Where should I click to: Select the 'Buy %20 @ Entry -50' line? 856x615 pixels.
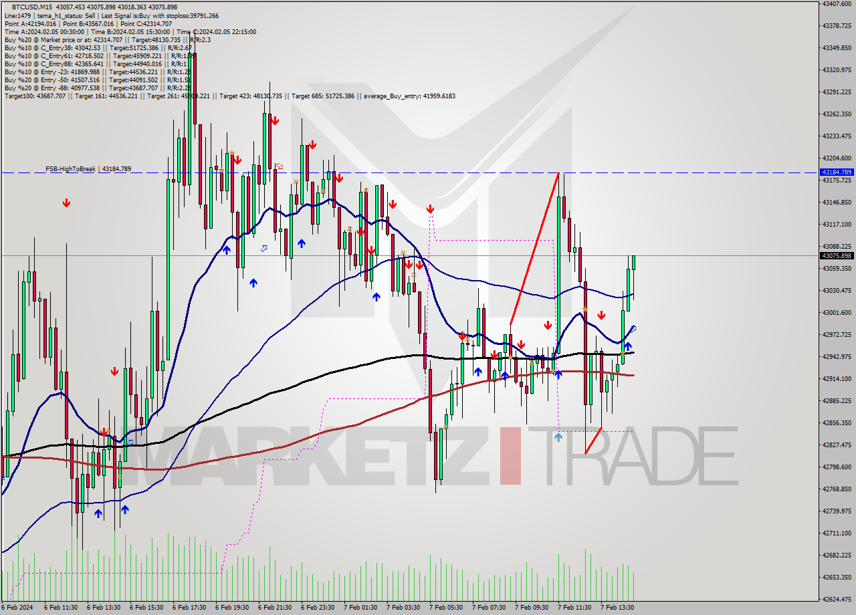tap(98, 80)
